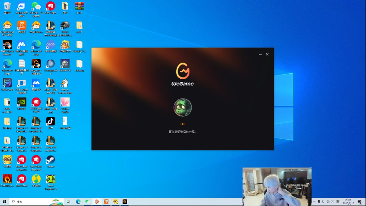
Task: Launch OBS Studio from the desktop
Action: (22, 83)
